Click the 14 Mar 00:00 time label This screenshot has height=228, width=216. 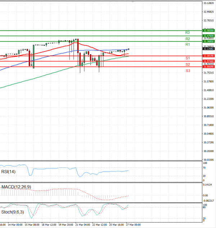tap(15, 225)
